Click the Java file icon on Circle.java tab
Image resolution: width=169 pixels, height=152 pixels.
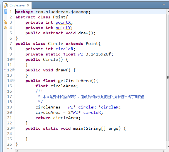click(6, 5)
